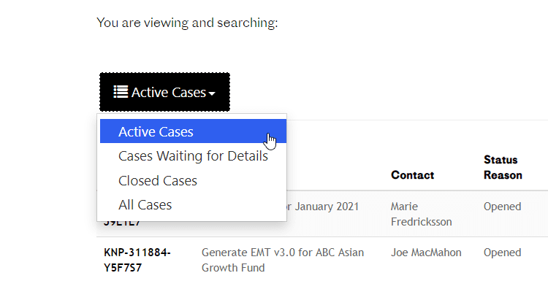Open the case number ending in J9L1L7

pyautogui.click(x=122, y=223)
